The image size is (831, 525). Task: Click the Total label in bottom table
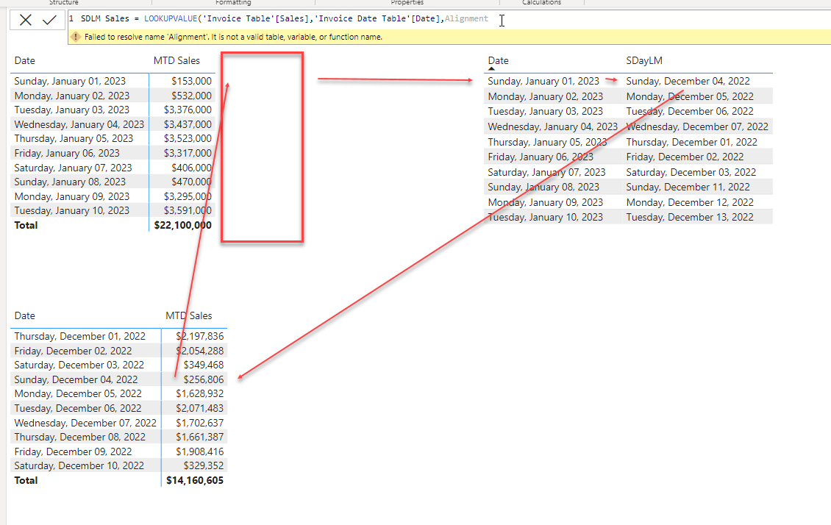click(x=26, y=480)
